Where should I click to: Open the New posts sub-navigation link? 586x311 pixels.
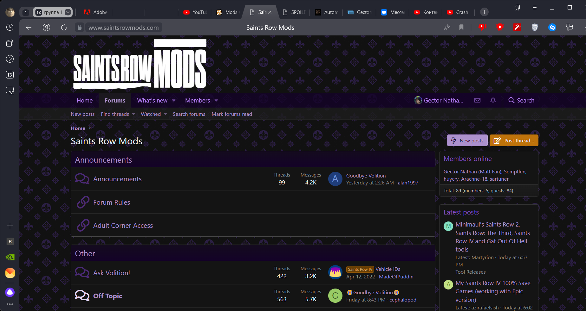pyautogui.click(x=82, y=114)
